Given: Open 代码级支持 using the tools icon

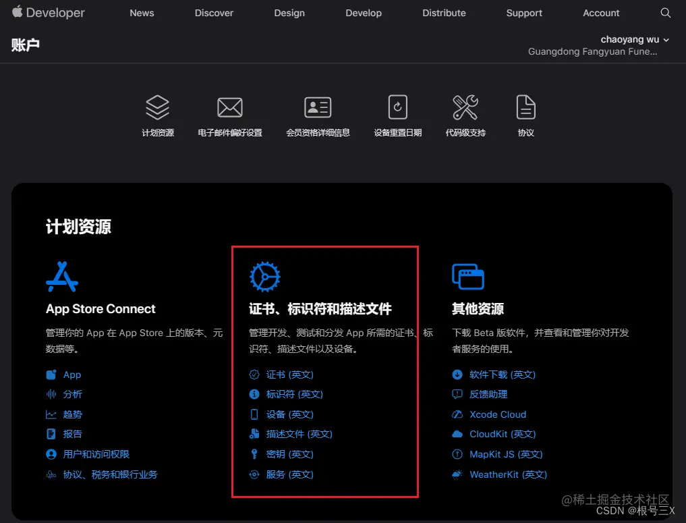Looking at the screenshot, I should (x=465, y=108).
